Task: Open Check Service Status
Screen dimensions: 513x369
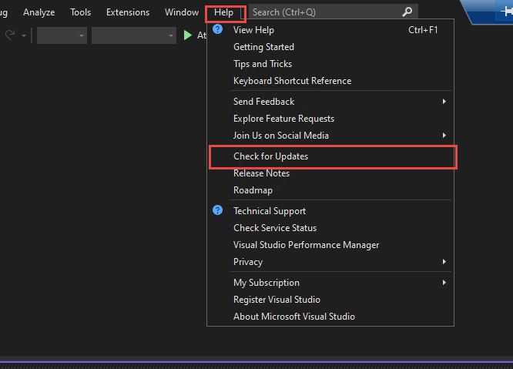Action: (330, 228)
